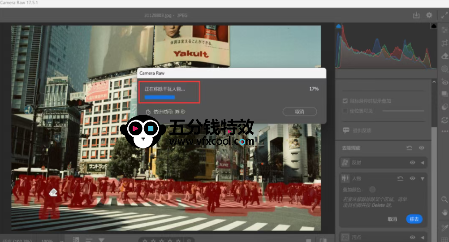Screen dimensions: 449x242
Task: Toggle the 鼠标悬停时显示叠加 checkbox
Action: pyautogui.click(x=345, y=101)
